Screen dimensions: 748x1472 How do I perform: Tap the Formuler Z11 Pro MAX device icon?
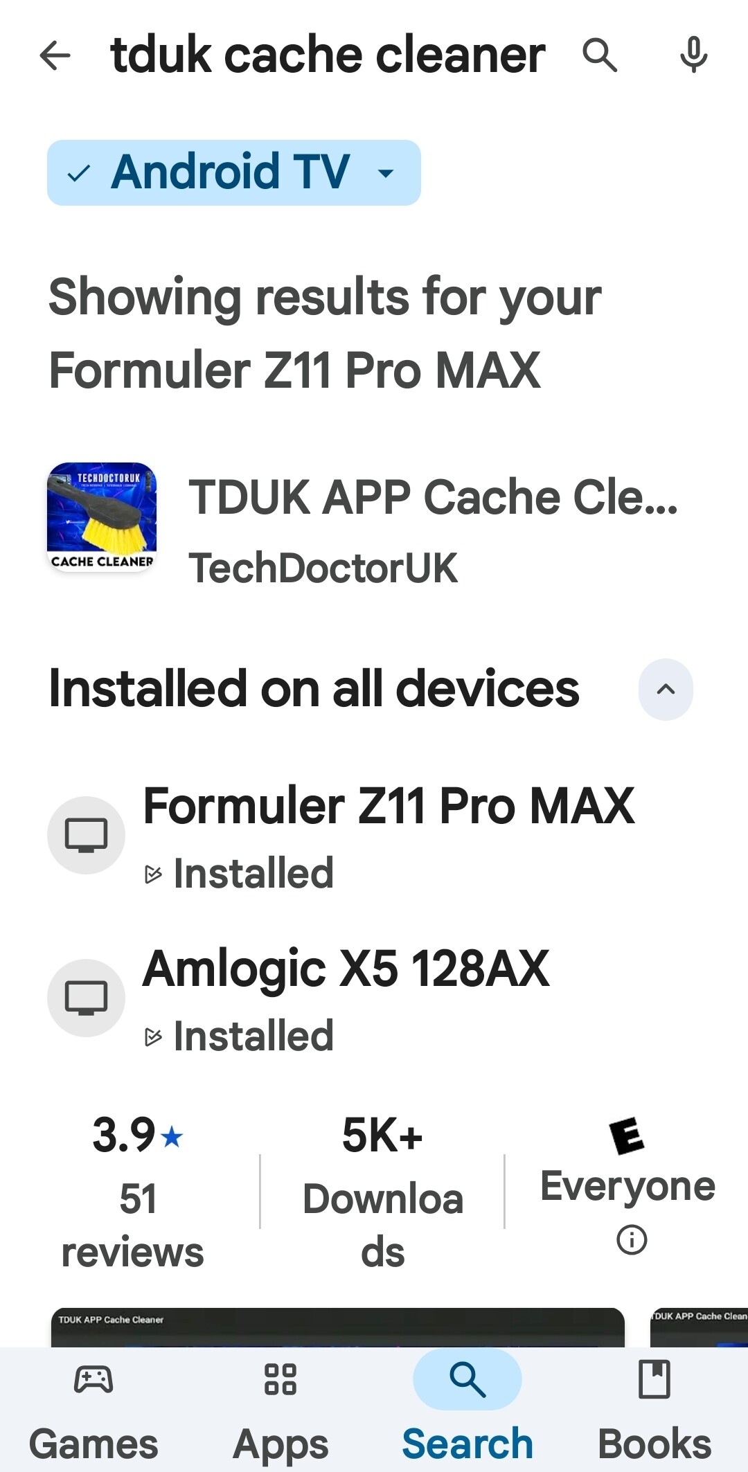[x=86, y=835]
